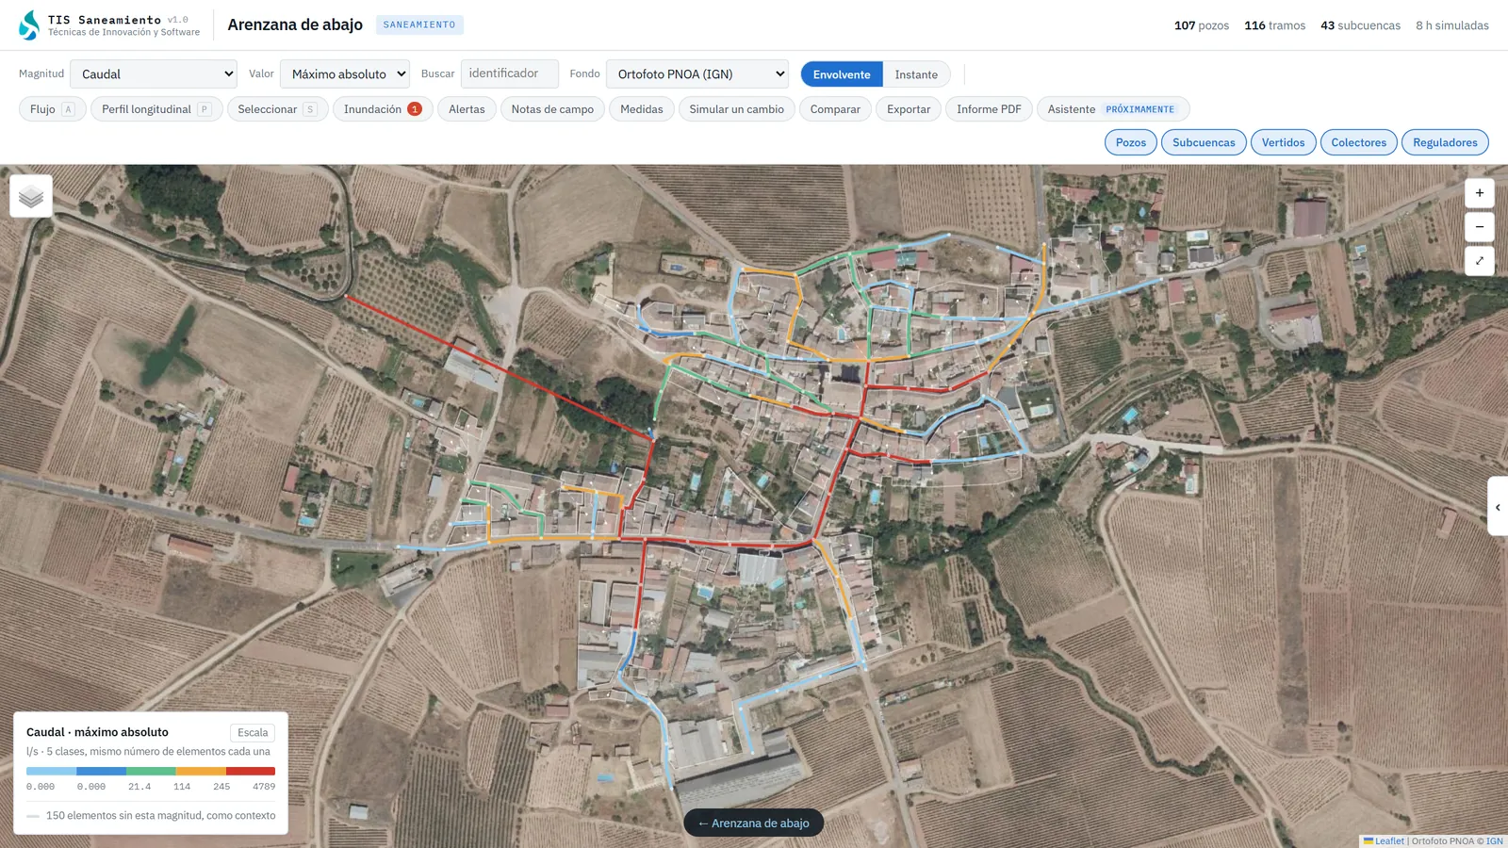1508x848 pixels.
Task: Click the Escala button in legend
Action: [x=253, y=732]
